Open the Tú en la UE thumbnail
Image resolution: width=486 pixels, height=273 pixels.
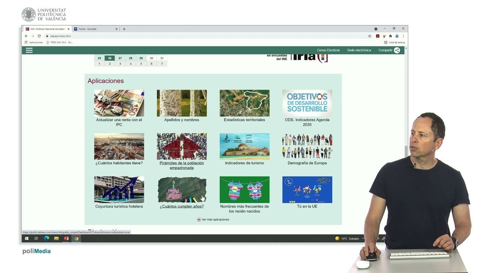(x=307, y=190)
